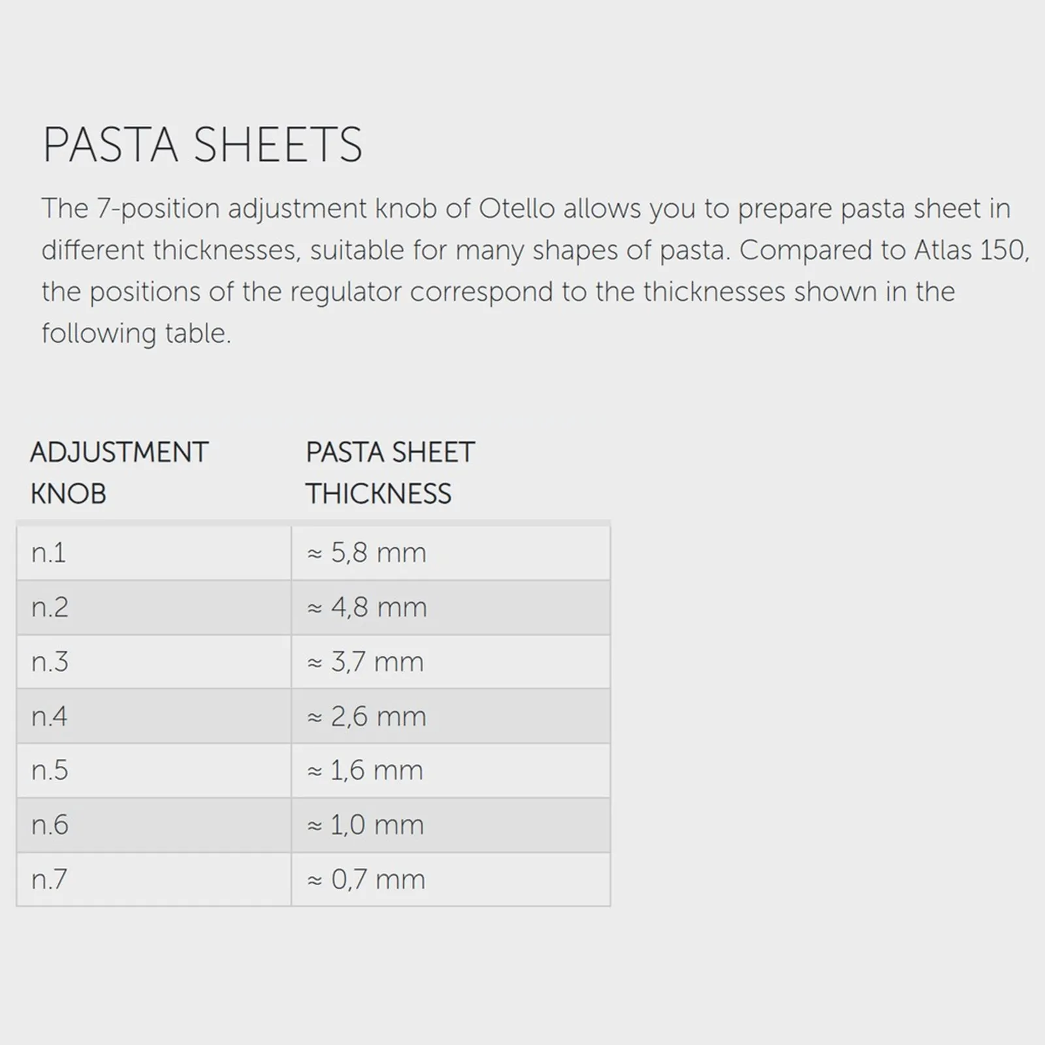
Task: Click the n.3 knob cell
Action: click(154, 662)
